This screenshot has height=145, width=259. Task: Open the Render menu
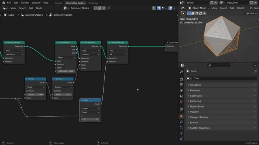point(25,3)
